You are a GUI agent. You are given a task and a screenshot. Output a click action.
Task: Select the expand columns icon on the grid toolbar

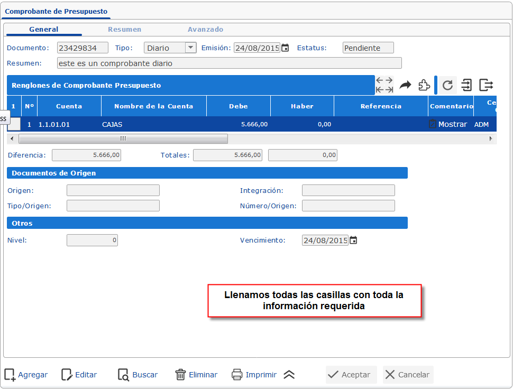(384, 85)
